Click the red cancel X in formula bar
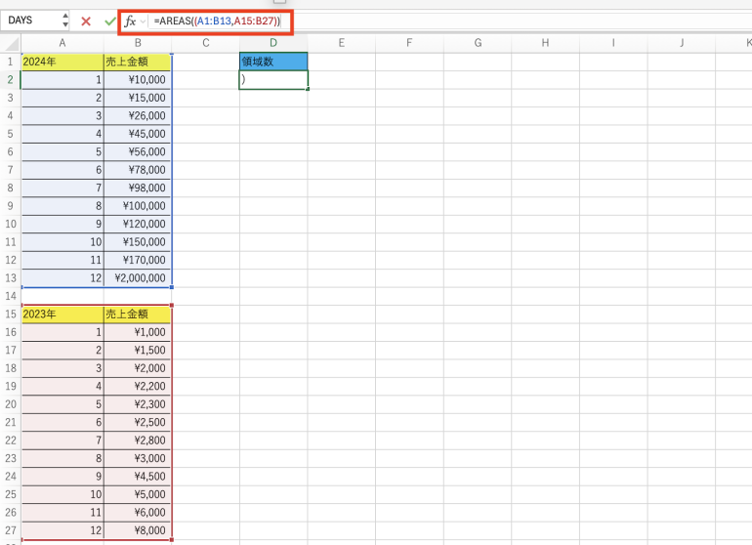This screenshot has height=545, width=752. click(x=86, y=21)
